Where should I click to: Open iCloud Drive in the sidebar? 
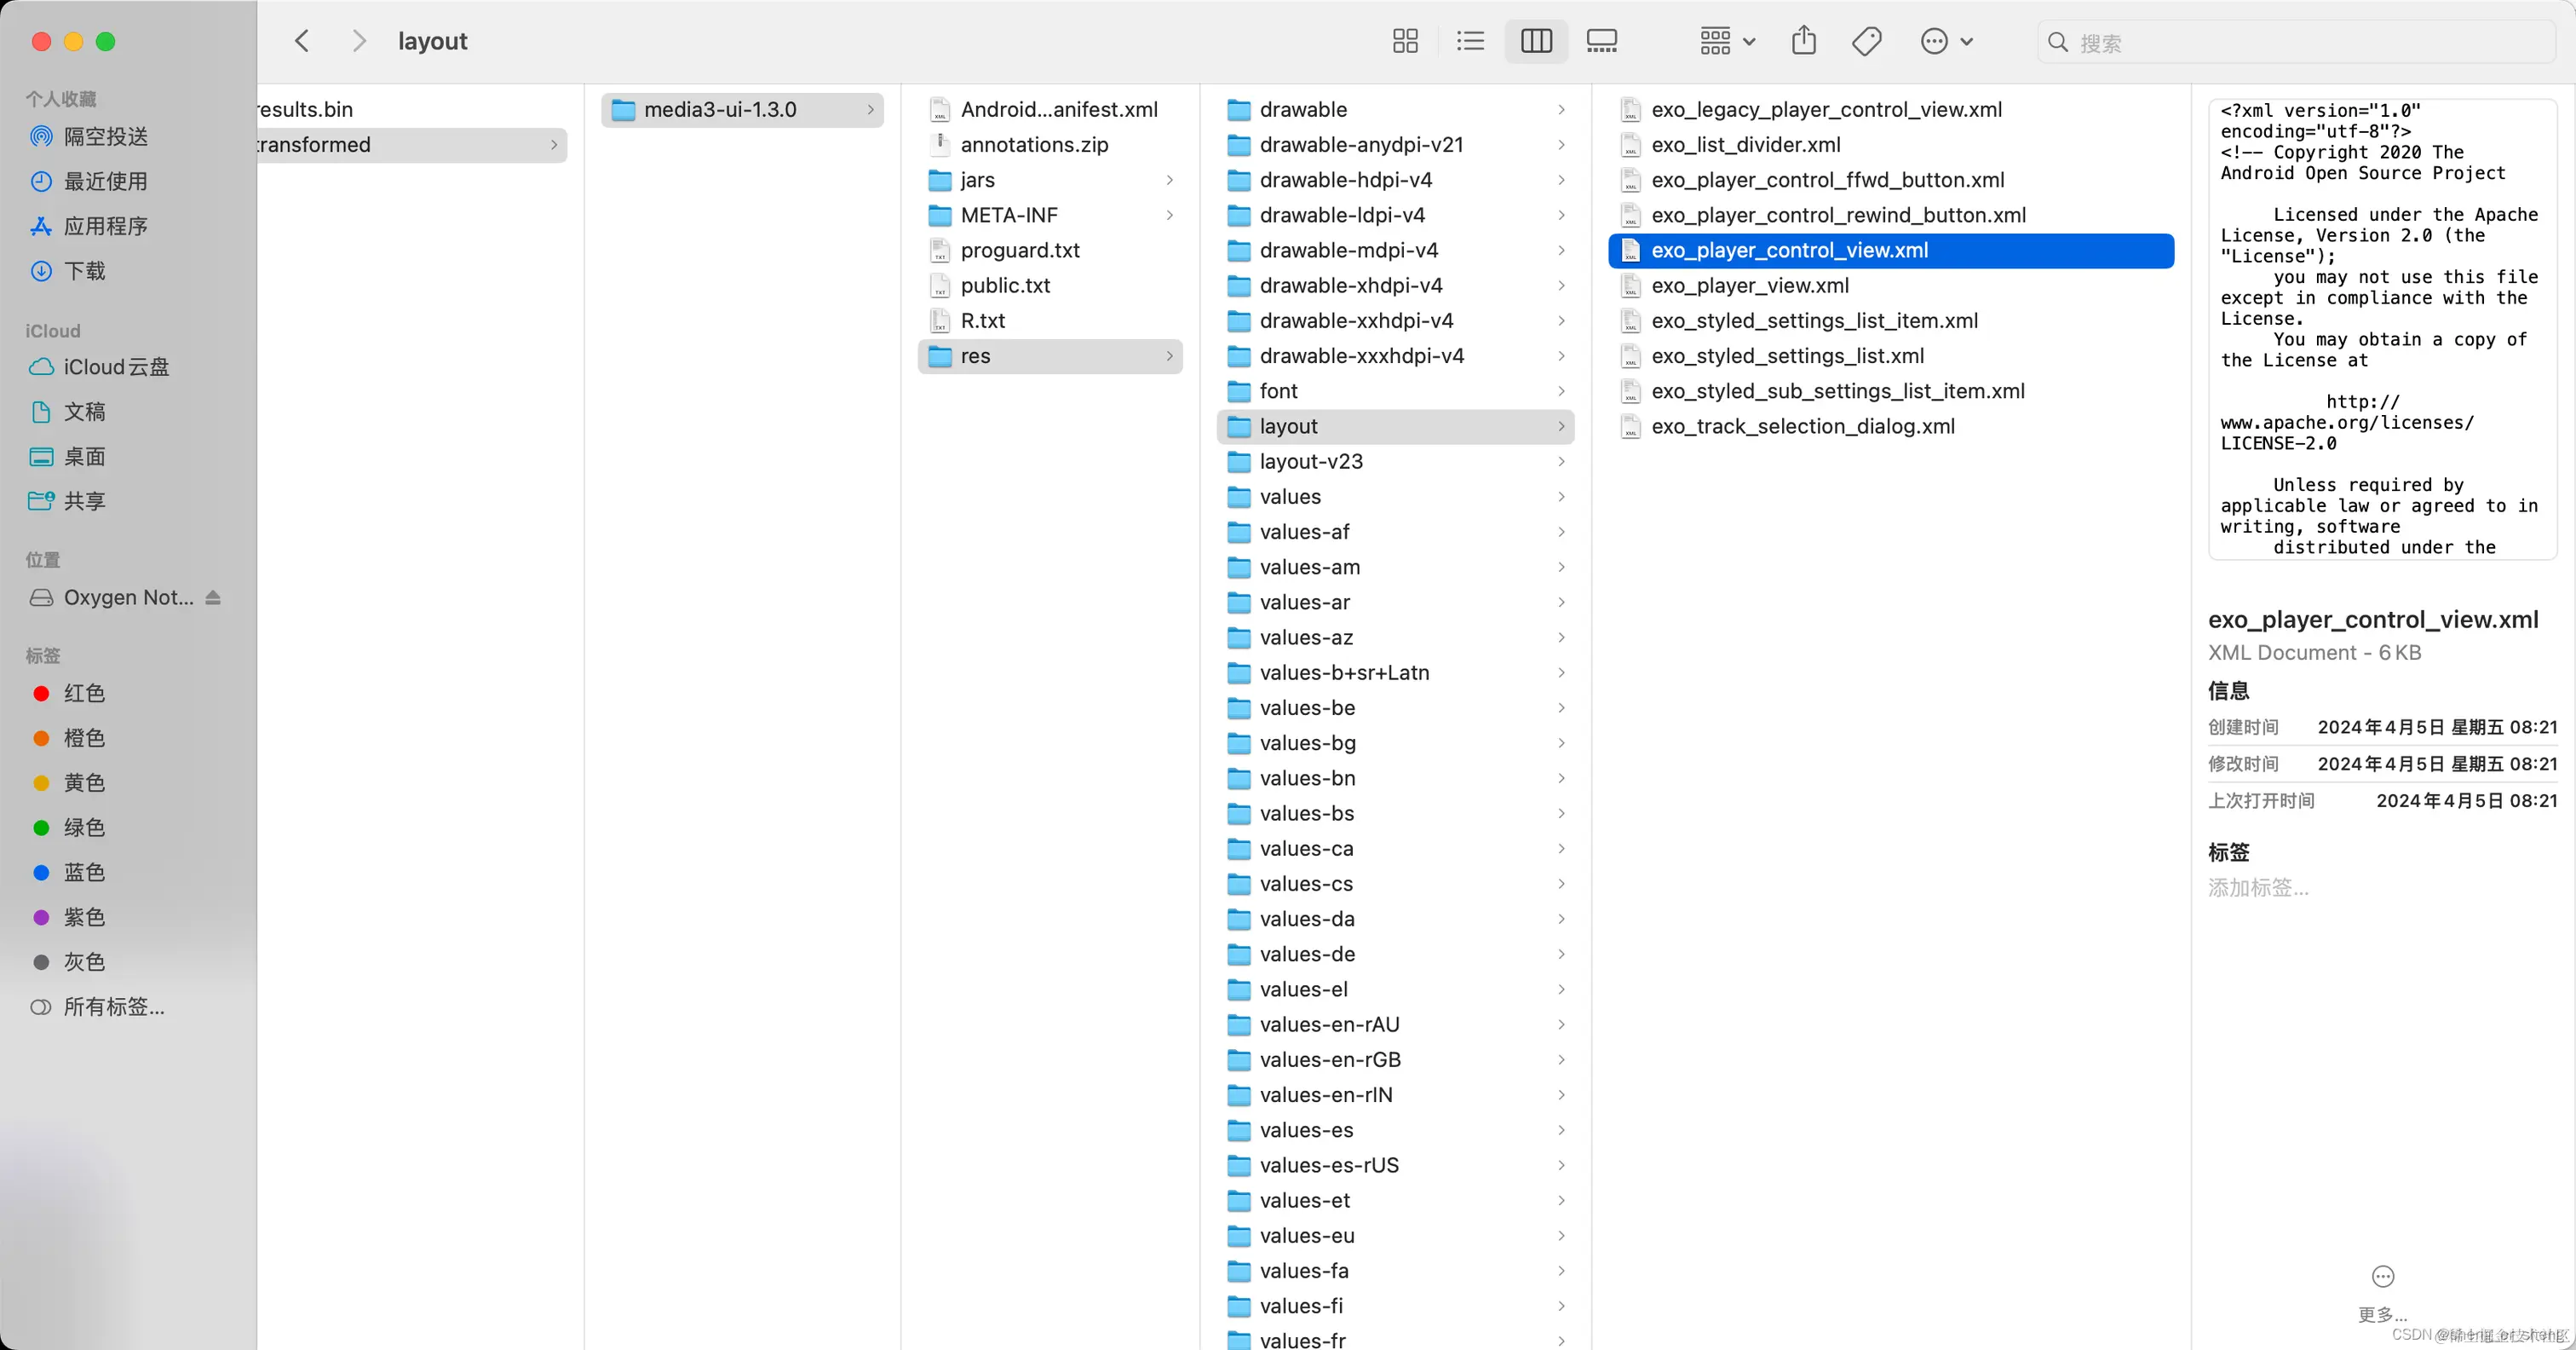click(x=116, y=367)
